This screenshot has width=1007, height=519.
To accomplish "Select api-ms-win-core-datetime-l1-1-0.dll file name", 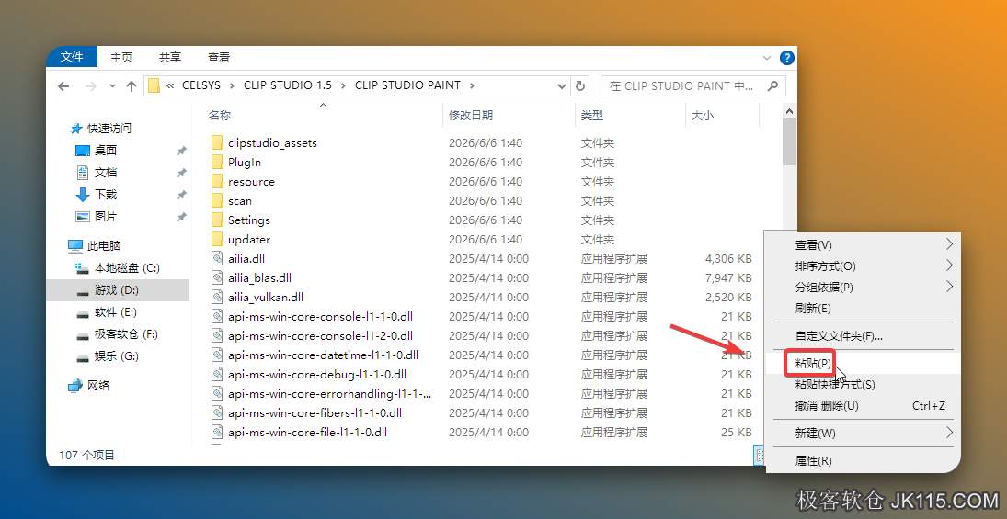I will coord(323,355).
